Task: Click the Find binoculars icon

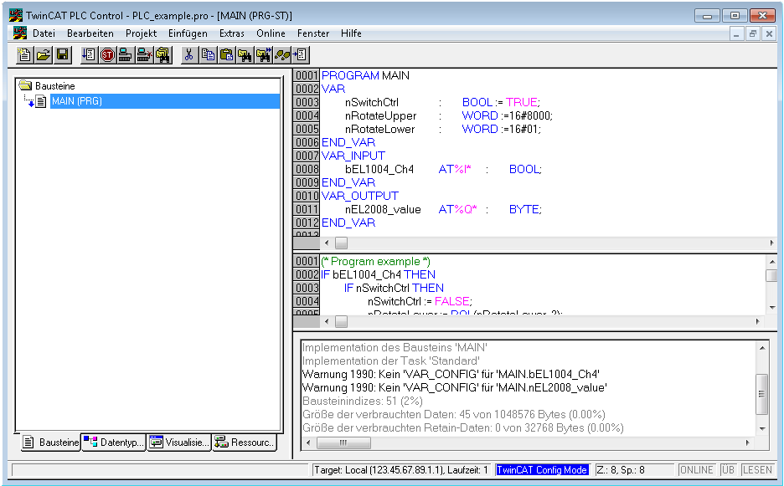Action: coord(245,55)
